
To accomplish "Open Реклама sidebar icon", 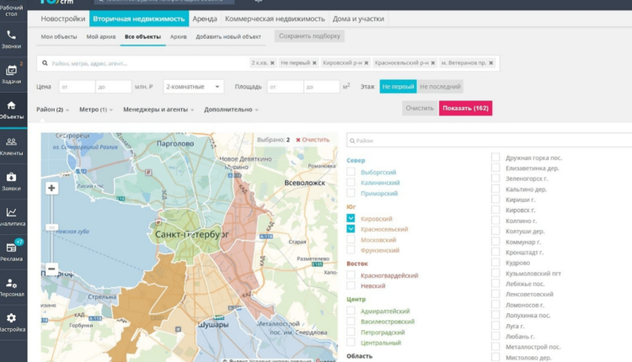I will [12, 251].
